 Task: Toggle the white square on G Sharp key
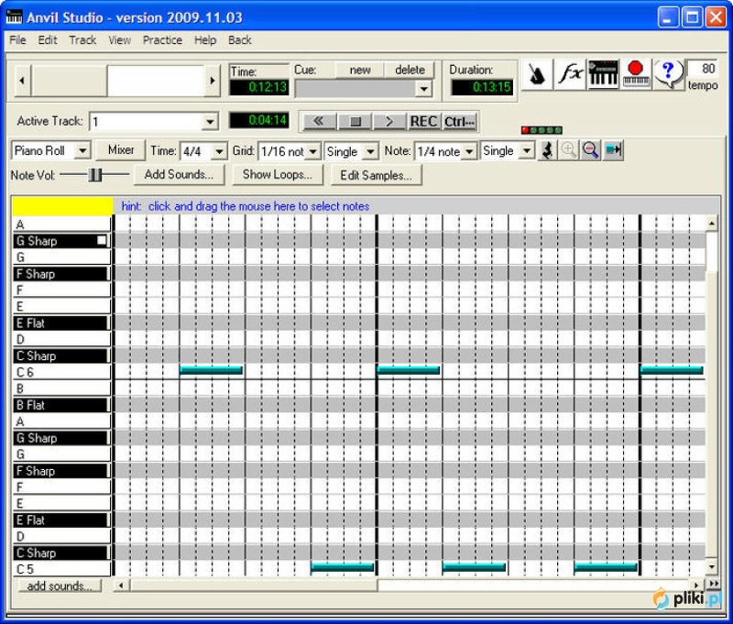[102, 241]
